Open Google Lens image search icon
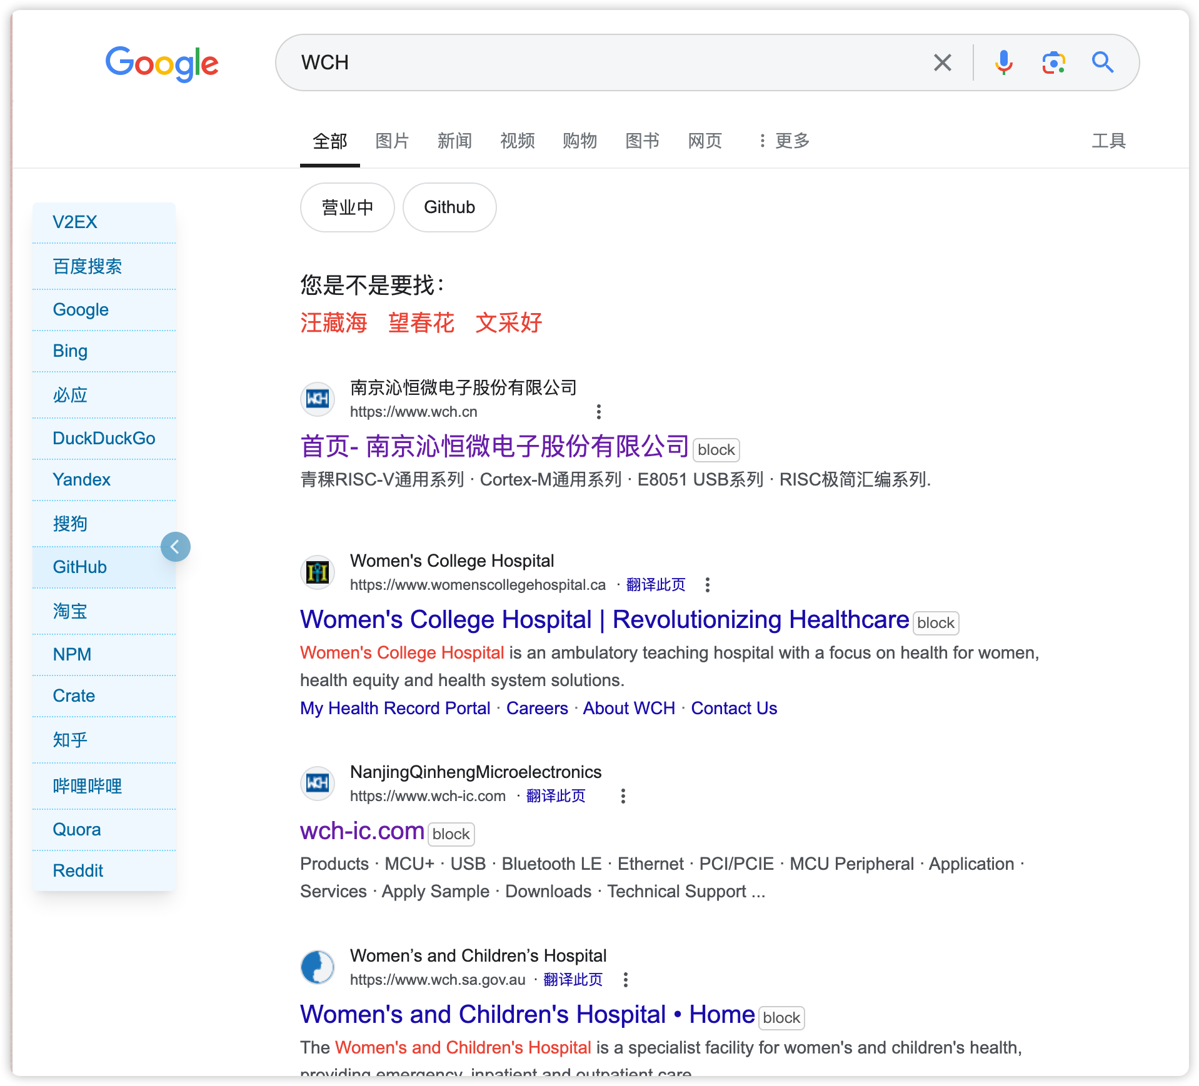The height and width of the screenshot is (1086, 1199). pos(1053,62)
